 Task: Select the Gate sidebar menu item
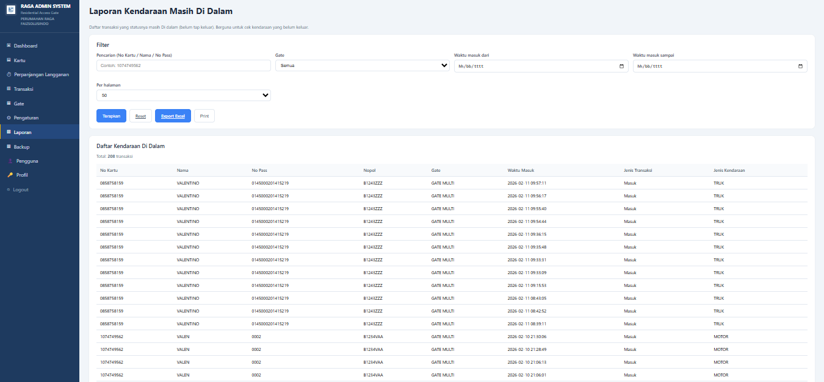point(19,104)
